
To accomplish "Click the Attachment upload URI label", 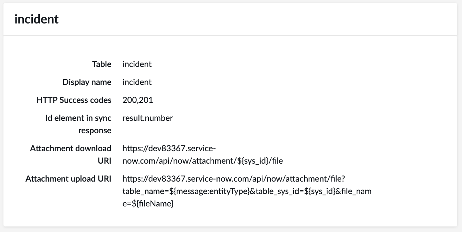I will [x=68, y=179].
